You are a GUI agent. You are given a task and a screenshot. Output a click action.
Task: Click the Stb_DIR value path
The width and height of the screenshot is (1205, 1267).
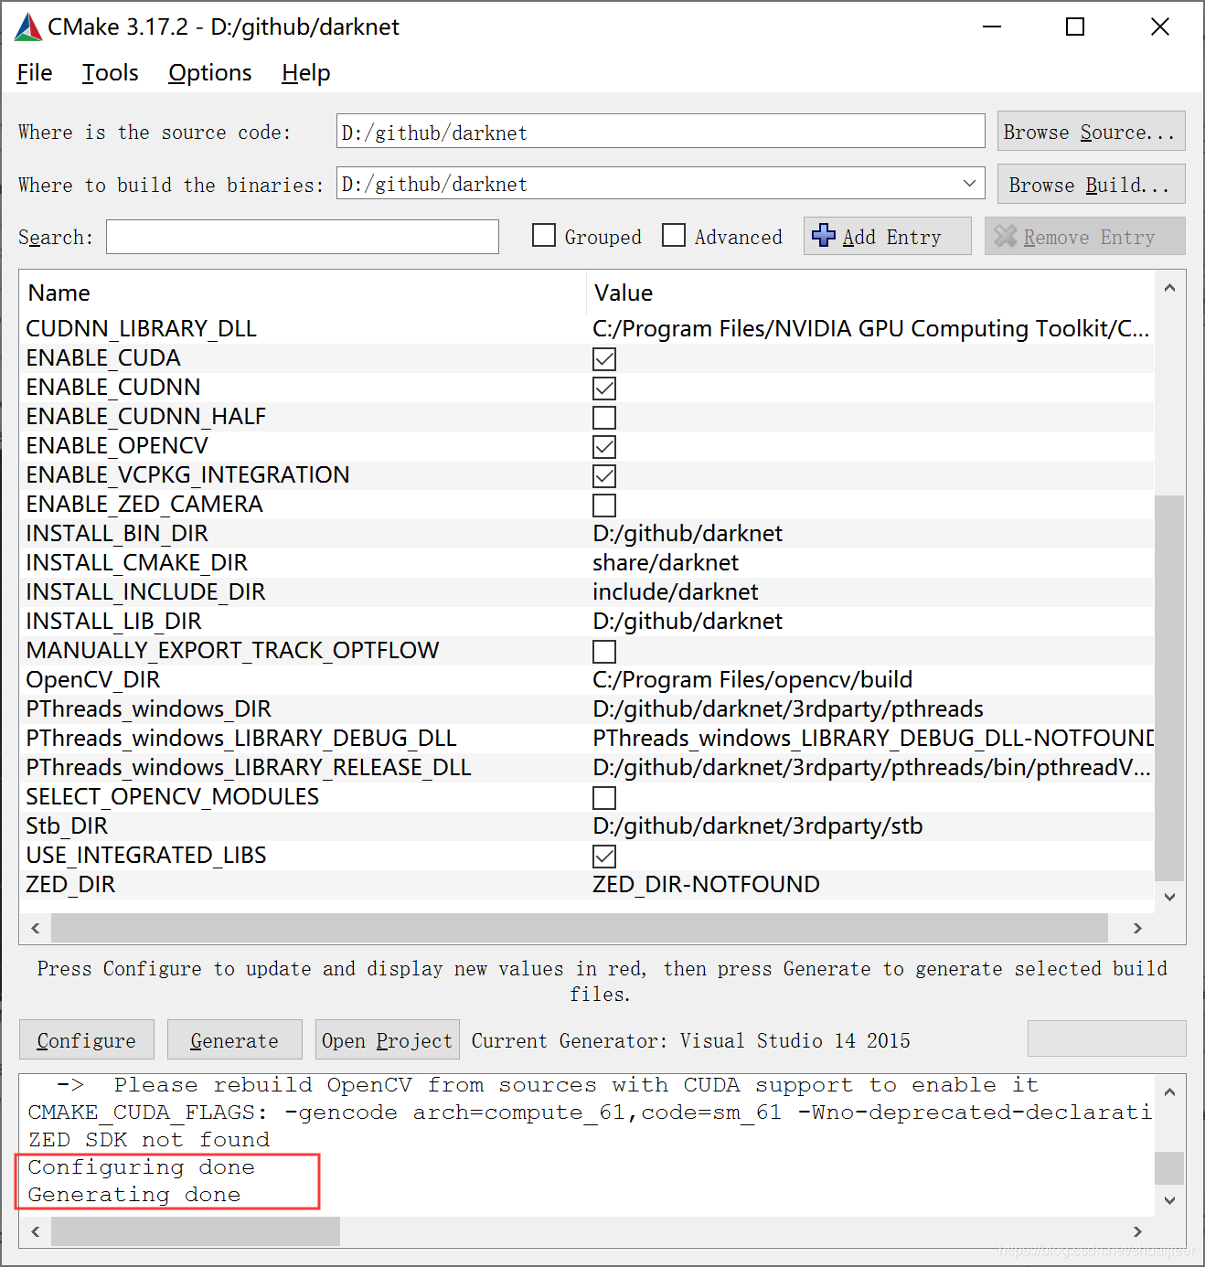click(x=758, y=826)
